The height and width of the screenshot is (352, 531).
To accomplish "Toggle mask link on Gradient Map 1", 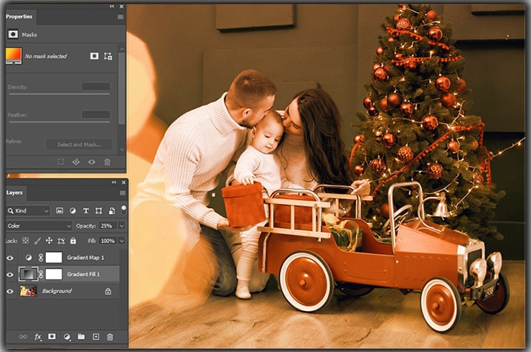I will pyautogui.click(x=40, y=258).
